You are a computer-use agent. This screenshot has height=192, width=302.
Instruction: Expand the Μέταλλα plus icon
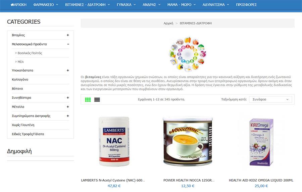[68, 107]
